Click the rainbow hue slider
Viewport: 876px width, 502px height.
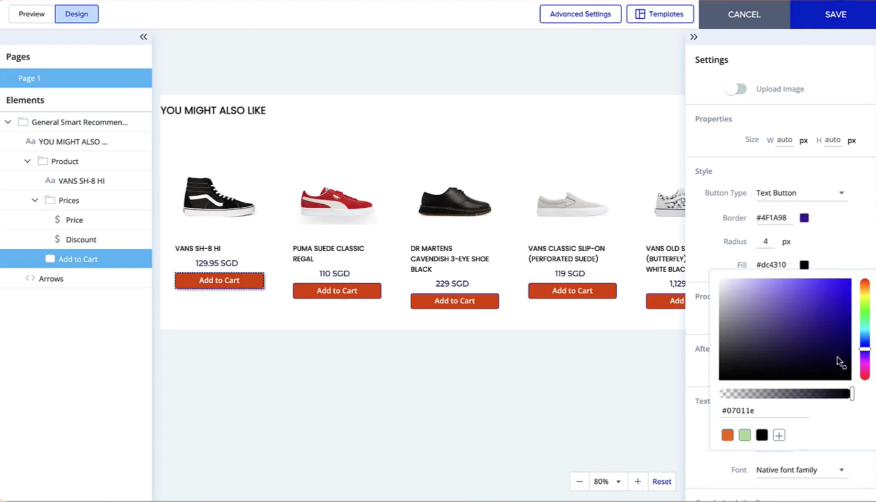(x=864, y=329)
